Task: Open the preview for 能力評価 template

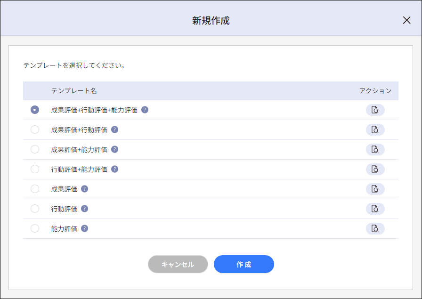Action: [x=375, y=229]
